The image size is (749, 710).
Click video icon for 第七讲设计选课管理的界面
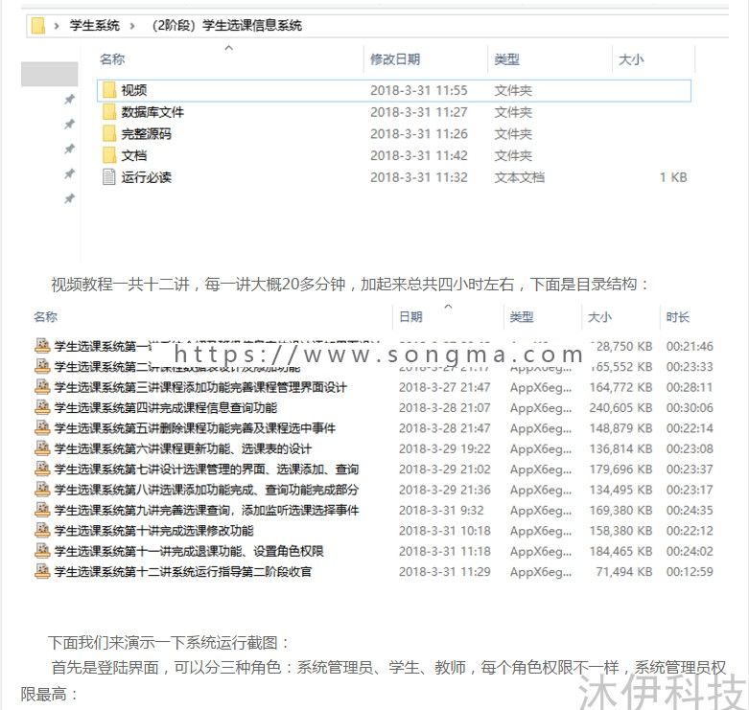[x=42, y=469]
